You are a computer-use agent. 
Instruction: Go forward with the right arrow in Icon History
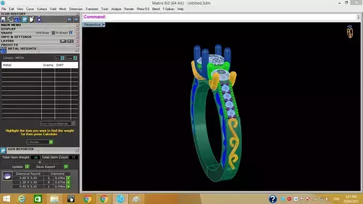point(76,19)
